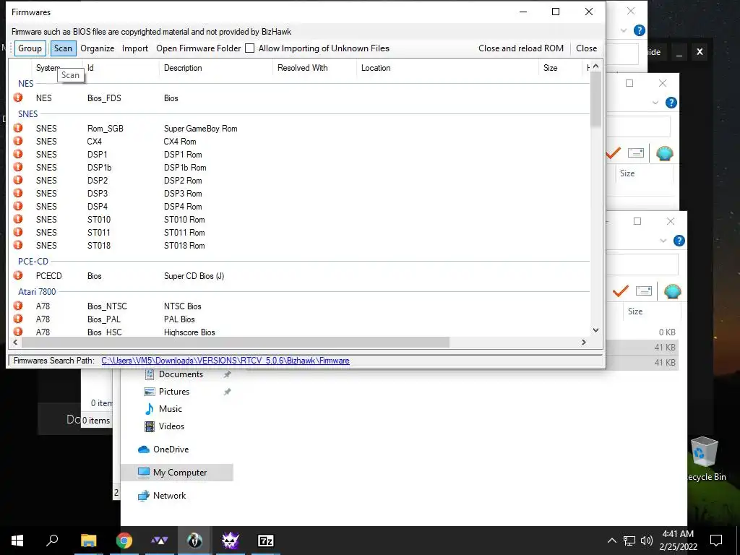
Task: Open the notification center
Action: (x=716, y=541)
